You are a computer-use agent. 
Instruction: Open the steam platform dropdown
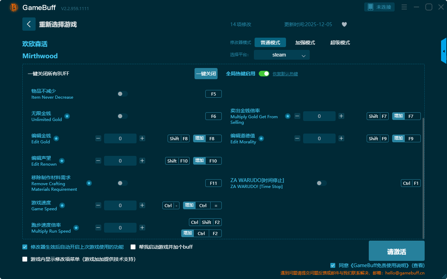[281, 55]
